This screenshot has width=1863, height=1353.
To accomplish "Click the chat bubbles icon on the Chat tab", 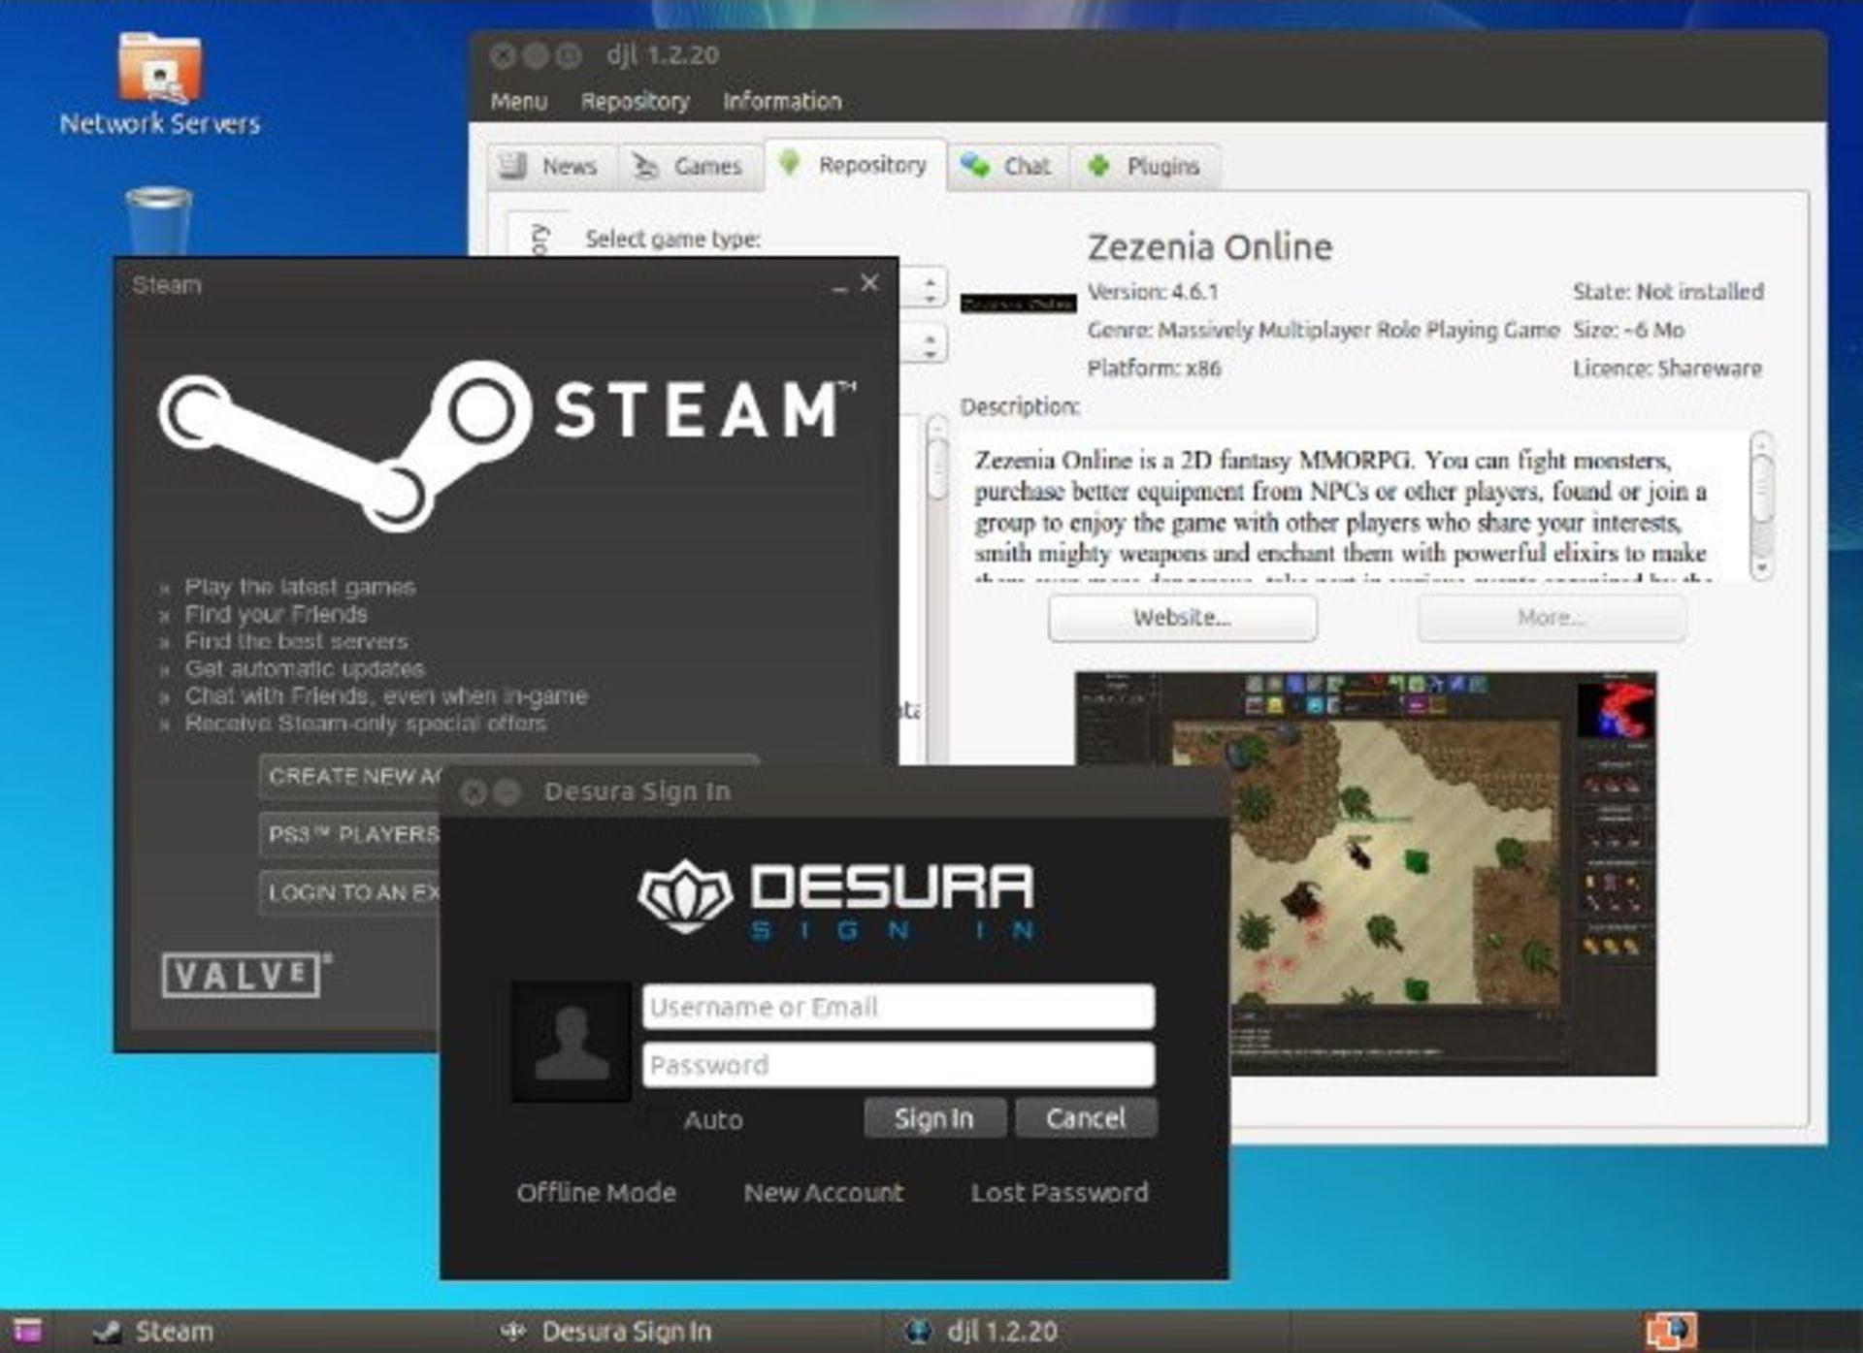I will tap(975, 166).
